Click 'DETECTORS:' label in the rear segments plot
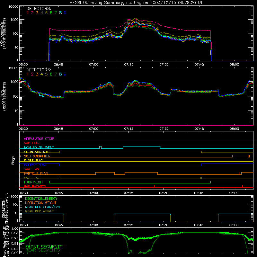This screenshot has width=257, height=257. pyautogui.click(x=39, y=70)
